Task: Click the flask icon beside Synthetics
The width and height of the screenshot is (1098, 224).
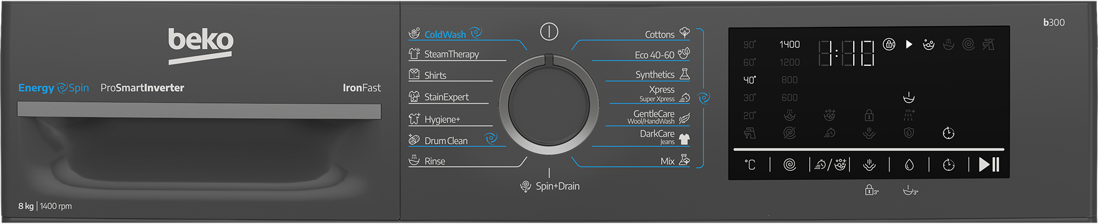Action: tap(685, 73)
